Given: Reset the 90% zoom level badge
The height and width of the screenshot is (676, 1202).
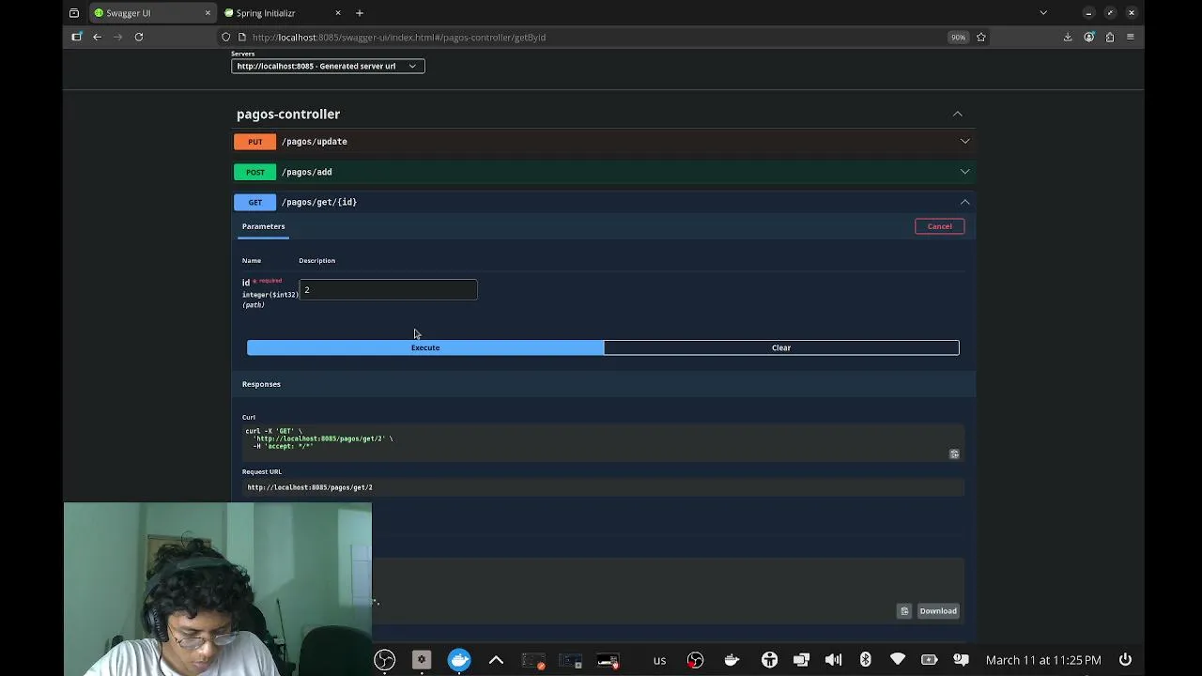Looking at the screenshot, I should tap(957, 38).
